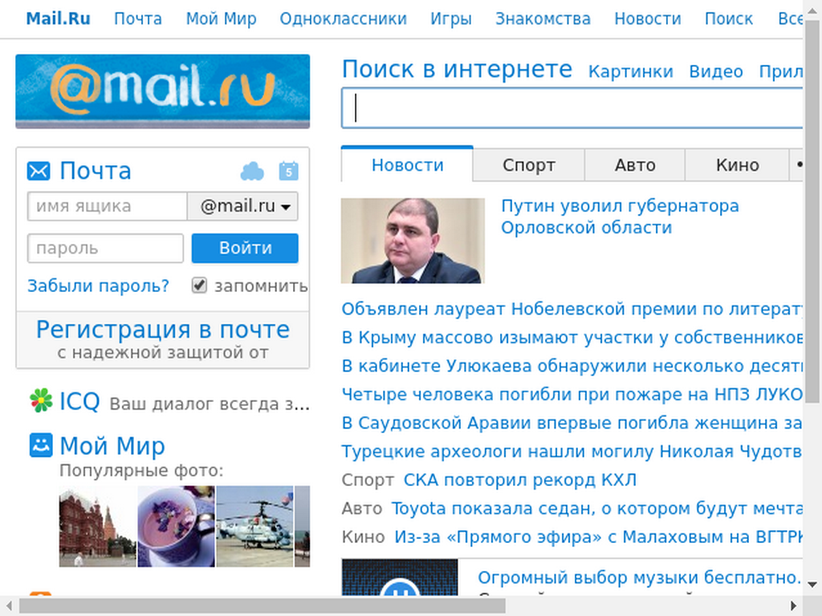
Task: Open Огромный выбор музыки бесплатно link
Action: pyautogui.click(x=640, y=577)
